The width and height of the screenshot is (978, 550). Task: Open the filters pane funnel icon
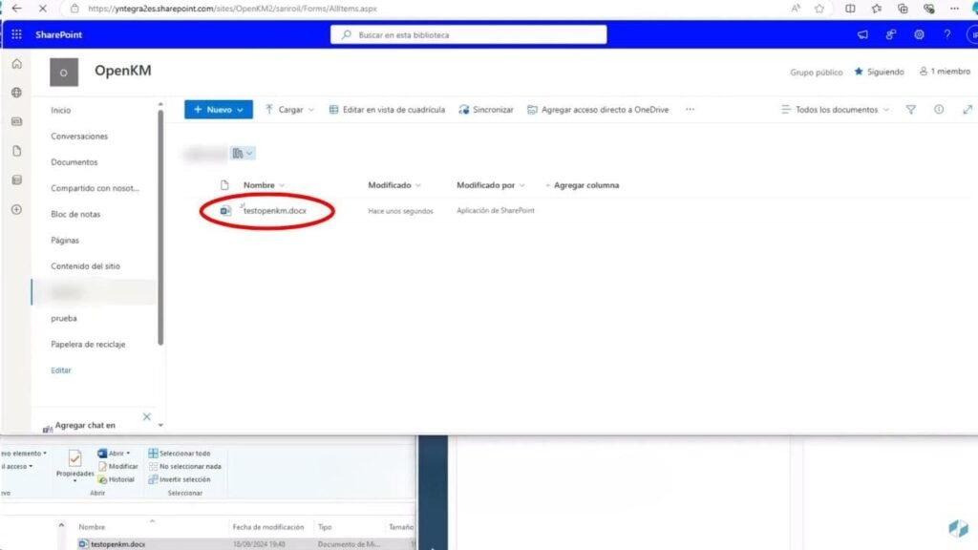point(910,110)
